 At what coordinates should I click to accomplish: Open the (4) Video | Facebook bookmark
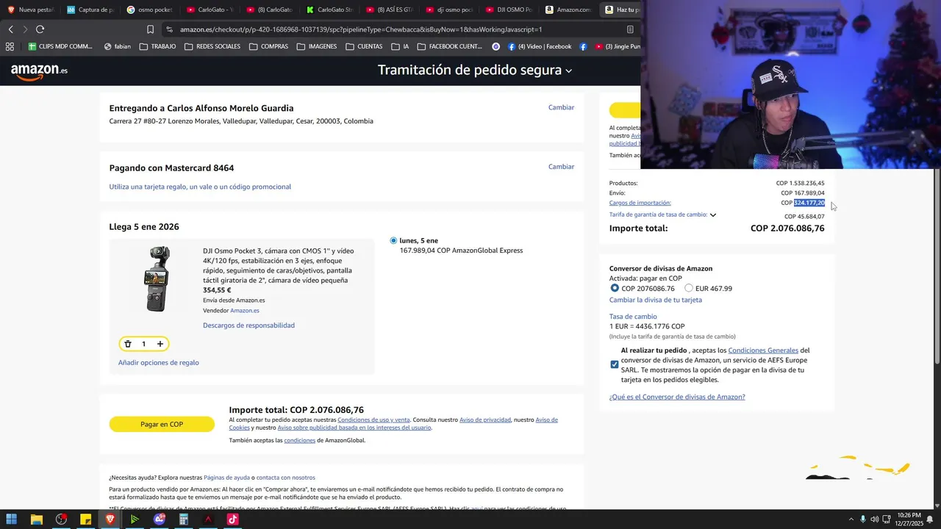540,46
